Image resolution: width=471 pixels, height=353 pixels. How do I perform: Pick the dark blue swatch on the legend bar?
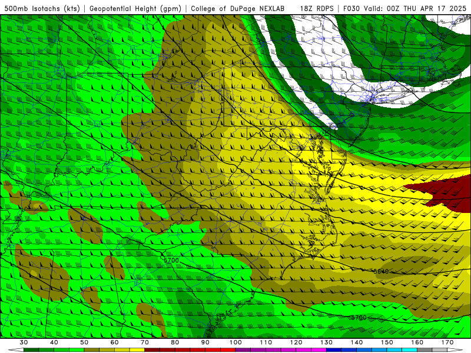[334, 350]
